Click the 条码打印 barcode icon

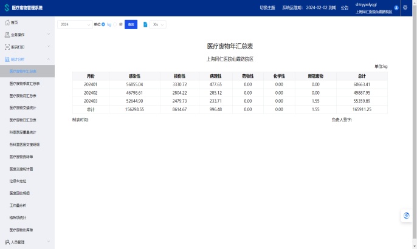[7, 47]
